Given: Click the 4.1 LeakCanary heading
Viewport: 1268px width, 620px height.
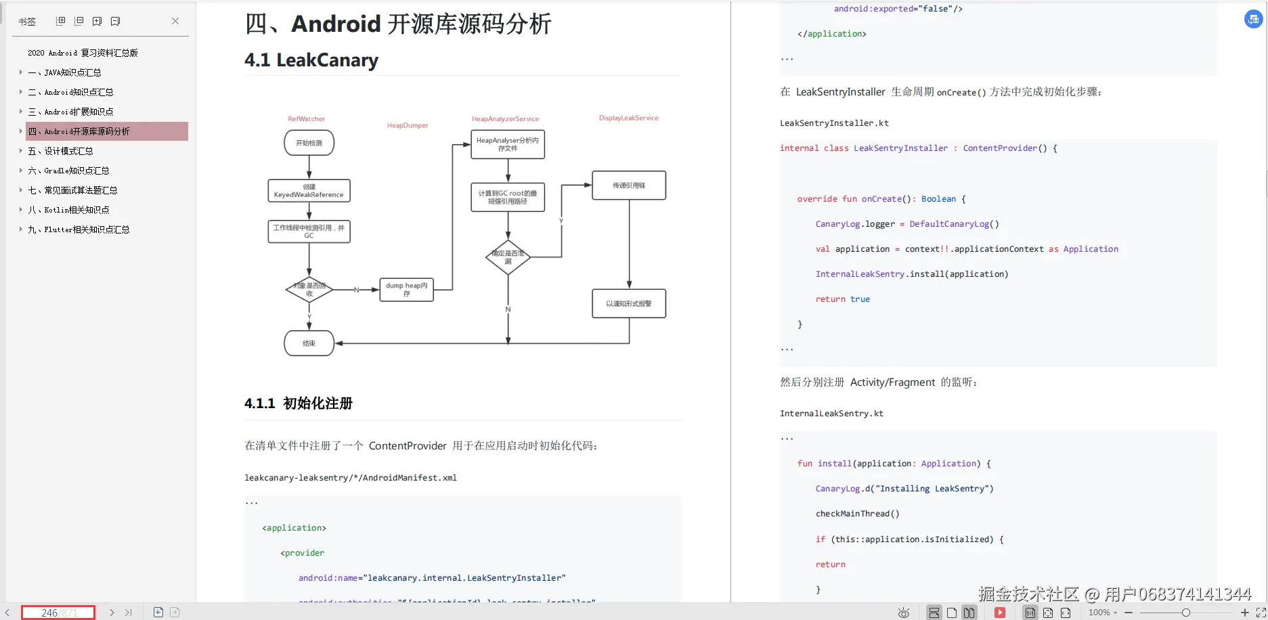Looking at the screenshot, I should pos(311,60).
